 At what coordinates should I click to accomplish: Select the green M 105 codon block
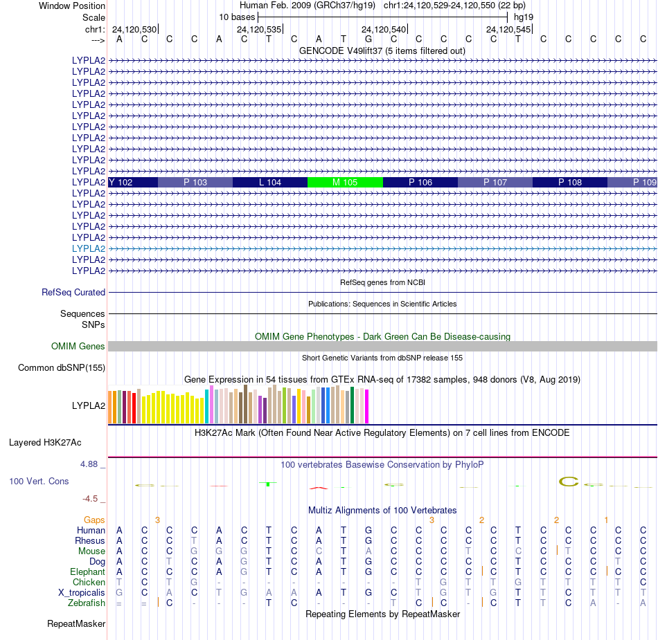345,183
